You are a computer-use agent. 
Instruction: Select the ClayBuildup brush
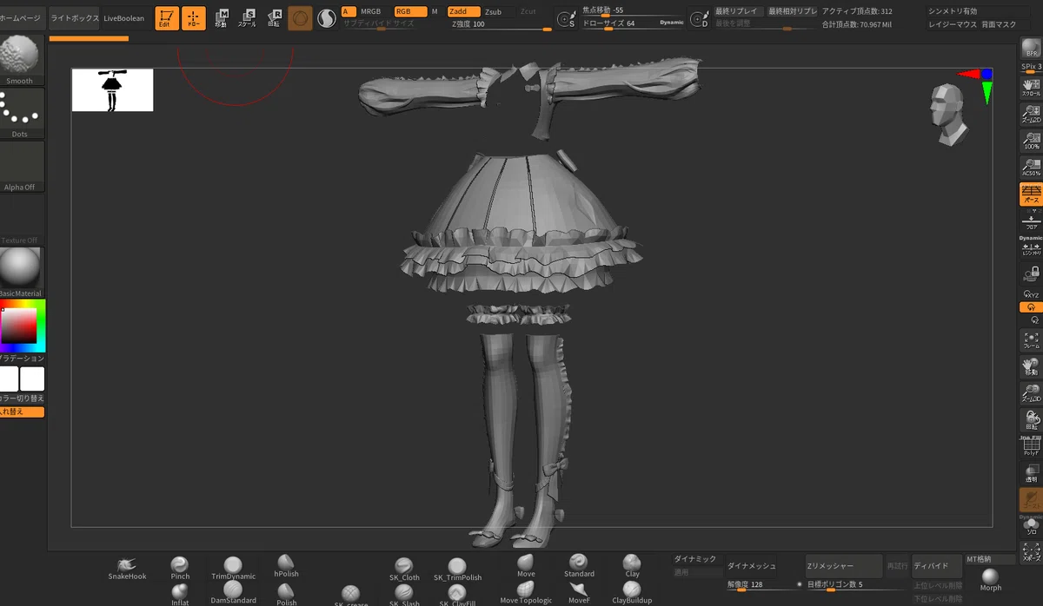[x=632, y=594]
